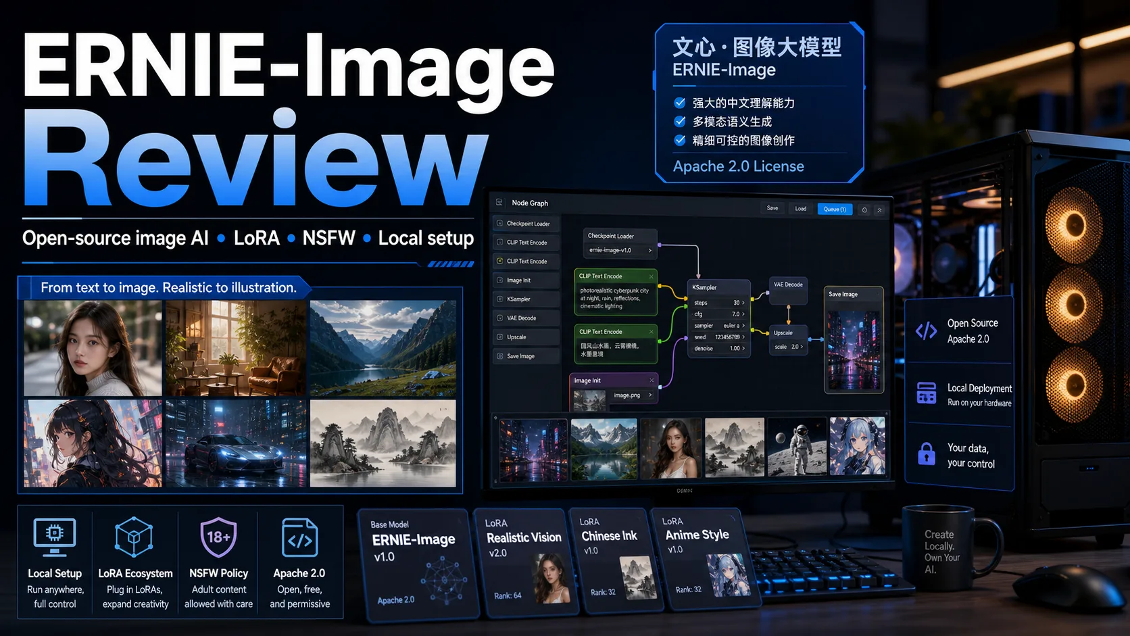Select the Chinese Ink LoRA card
The height and width of the screenshot is (636, 1130).
click(x=616, y=561)
